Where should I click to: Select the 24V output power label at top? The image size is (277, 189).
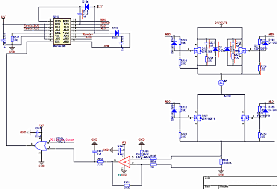point(221,23)
